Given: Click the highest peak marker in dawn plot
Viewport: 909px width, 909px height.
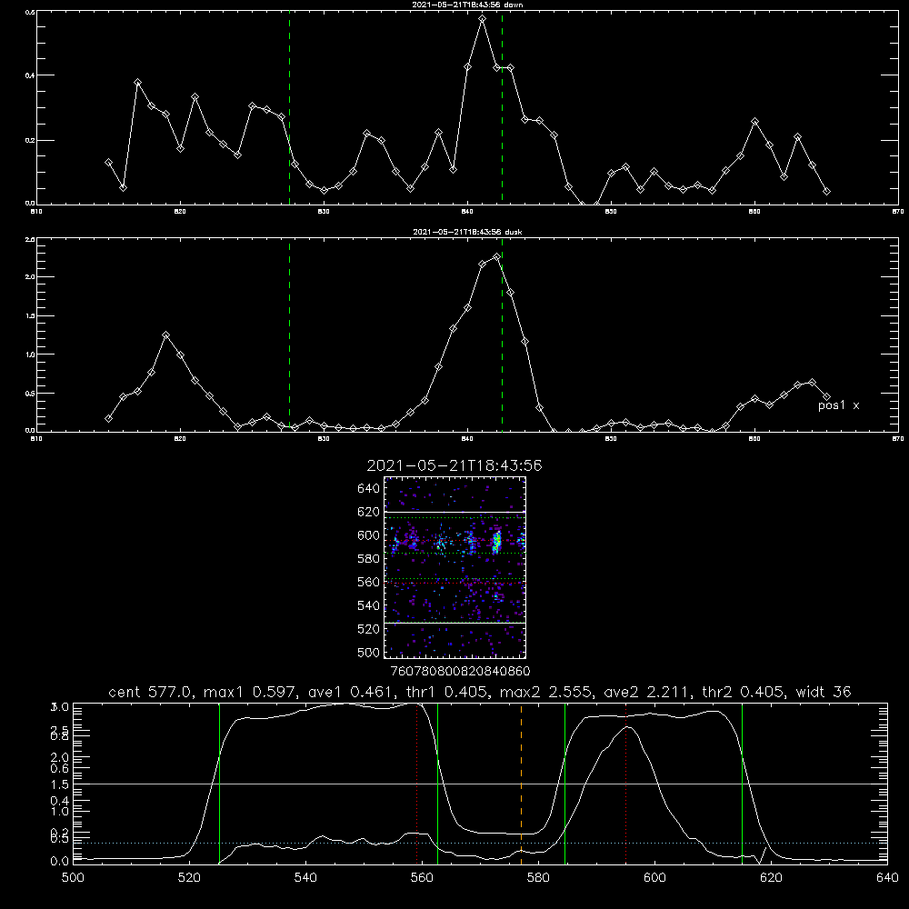Looking at the screenshot, I should click(482, 19).
